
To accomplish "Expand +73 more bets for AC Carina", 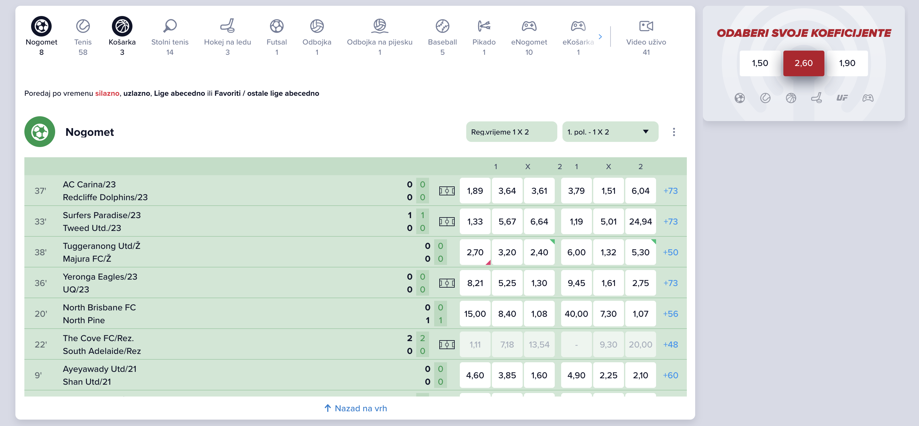I will coord(670,191).
